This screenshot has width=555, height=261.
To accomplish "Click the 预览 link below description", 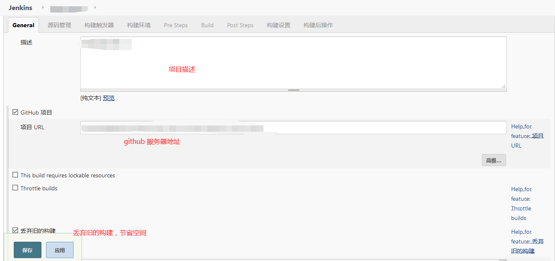I will click(108, 97).
